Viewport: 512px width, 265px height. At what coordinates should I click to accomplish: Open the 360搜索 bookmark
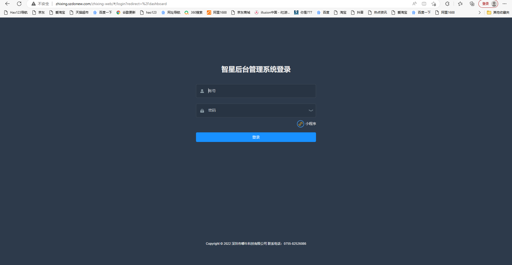pos(194,13)
